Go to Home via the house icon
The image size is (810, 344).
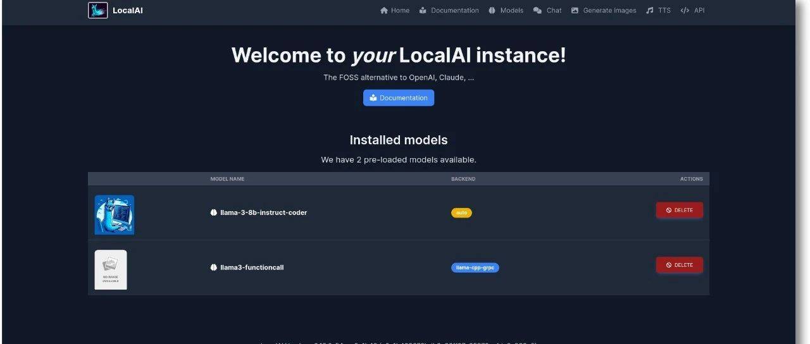point(383,11)
